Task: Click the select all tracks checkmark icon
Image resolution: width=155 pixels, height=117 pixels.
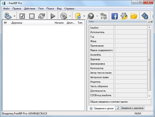Action: point(22,16)
